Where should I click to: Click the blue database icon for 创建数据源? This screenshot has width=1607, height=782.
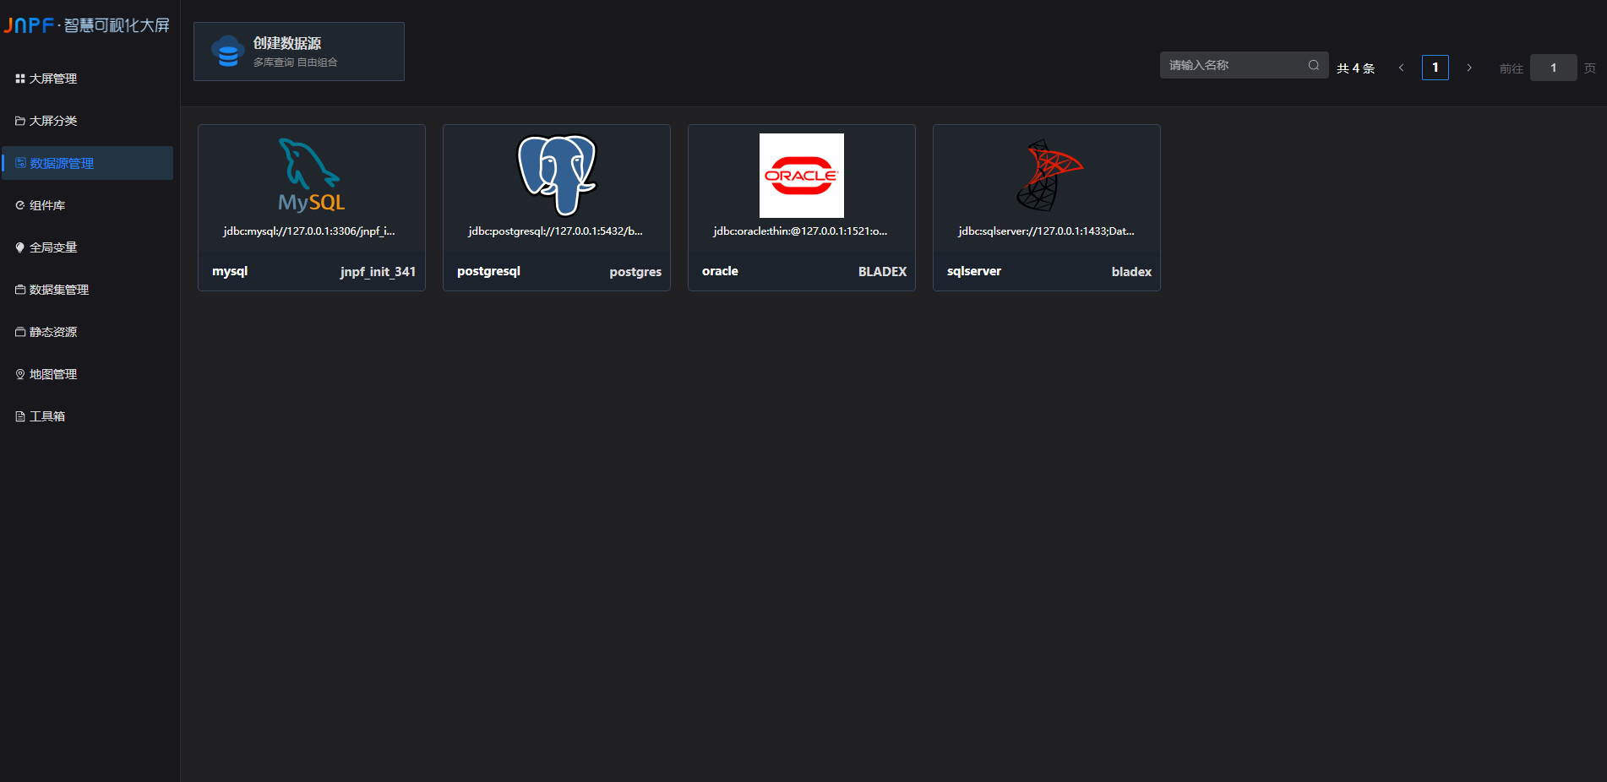(228, 52)
